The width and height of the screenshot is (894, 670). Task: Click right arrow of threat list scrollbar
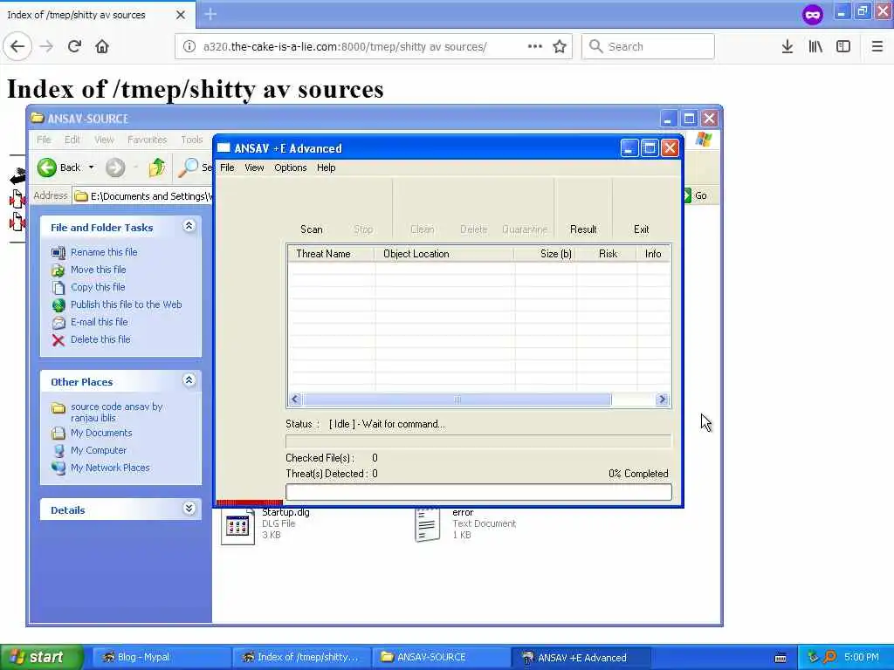(662, 400)
